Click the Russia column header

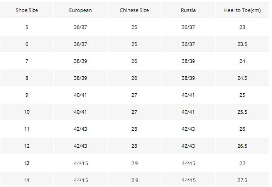point(188,10)
